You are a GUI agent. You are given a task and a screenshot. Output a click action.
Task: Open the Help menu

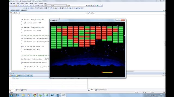(x=45, y=3)
